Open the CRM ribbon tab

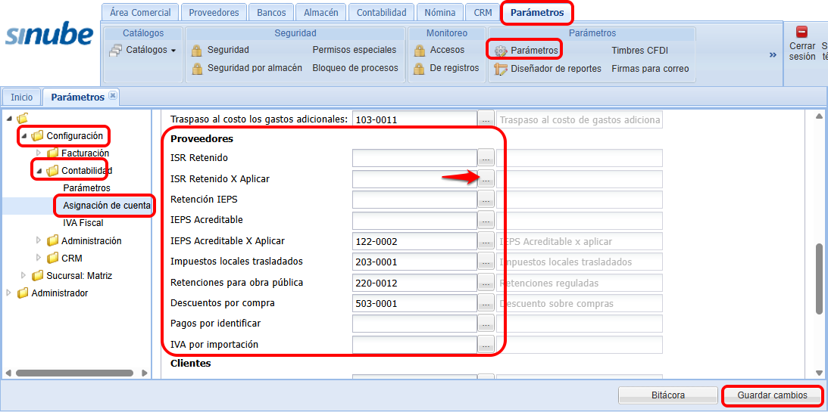483,12
